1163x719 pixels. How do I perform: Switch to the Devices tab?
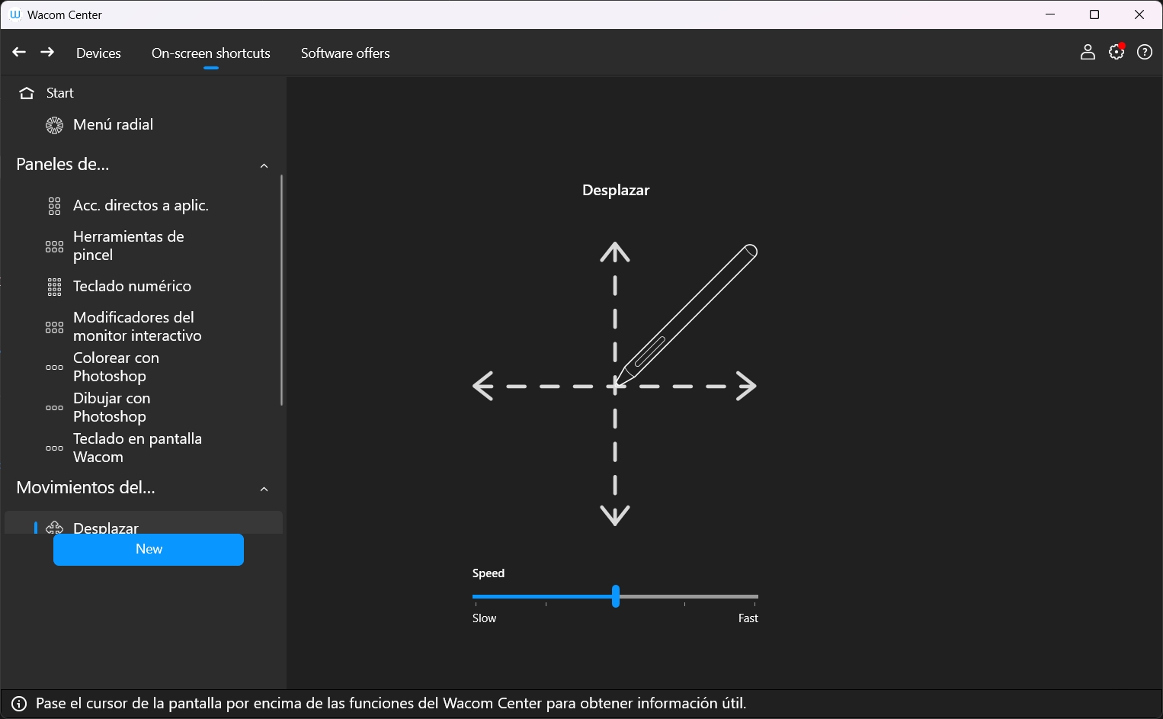pyautogui.click(x=98, y=53)
